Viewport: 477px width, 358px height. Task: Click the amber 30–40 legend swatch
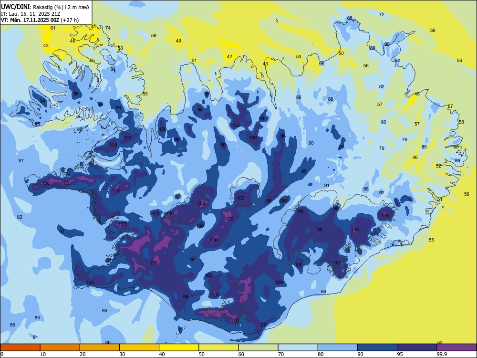139,347
